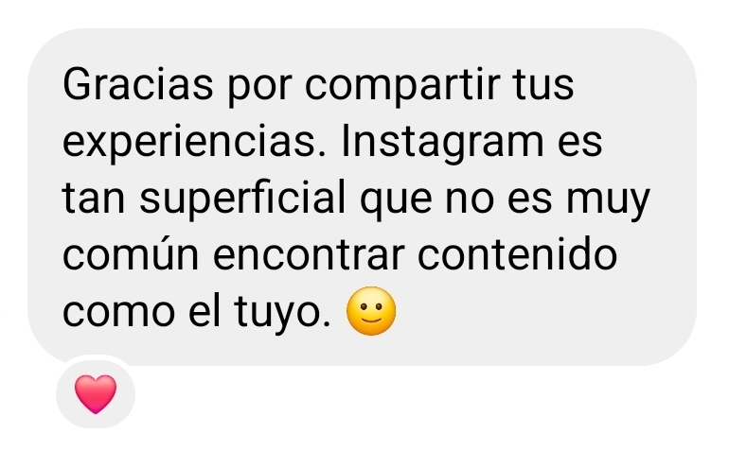Click the word "común" in fourth line
Screen dimensions: 729x451
click(x=131, y=254)
